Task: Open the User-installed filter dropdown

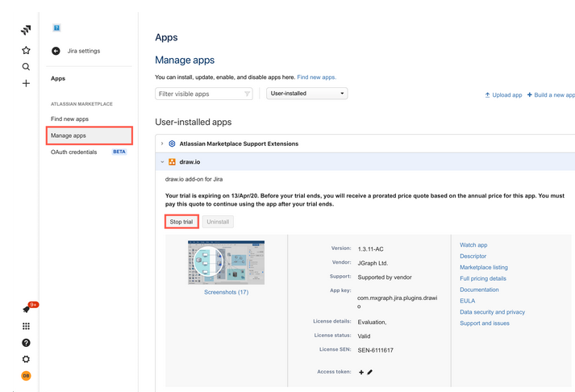Action: pyautogui.click(x=306, y=94)
